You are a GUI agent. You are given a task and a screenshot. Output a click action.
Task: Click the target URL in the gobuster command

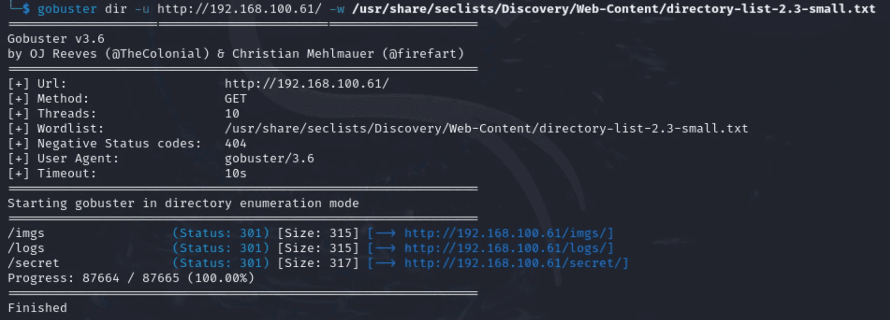click(239, 9)
